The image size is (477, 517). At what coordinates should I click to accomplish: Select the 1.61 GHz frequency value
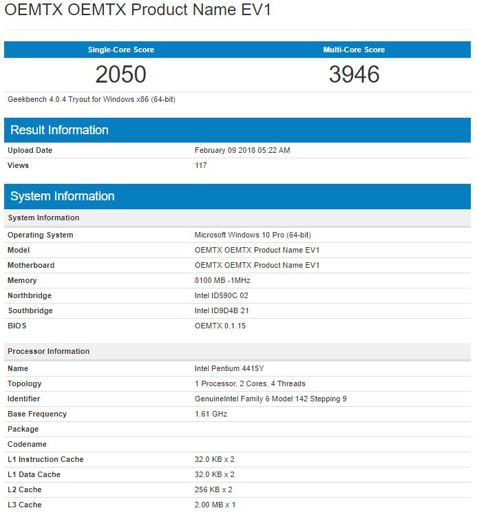tap(211, 414)
